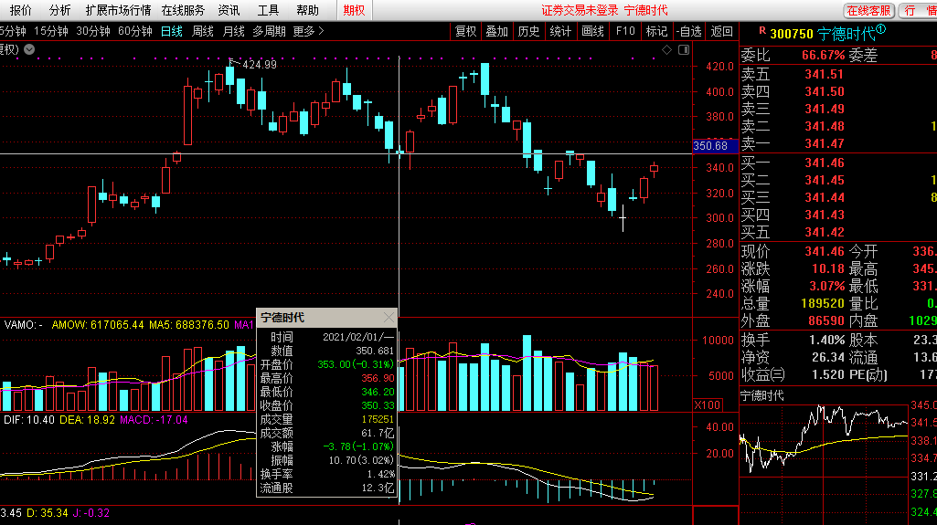The width and height of the screenshot is (937, 525).
Task: Open the 分析 menu
Action: click(x=59, y=10)
